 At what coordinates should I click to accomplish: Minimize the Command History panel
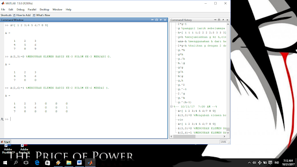point(215,20)
